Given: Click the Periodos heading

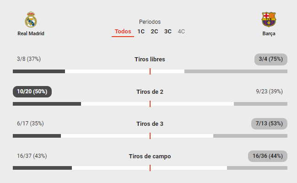Looking at the screenshot, I should pos(150,22).
